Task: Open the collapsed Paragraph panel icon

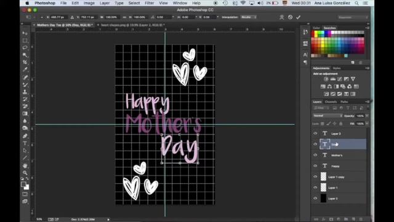Action: tap(305, 62)
